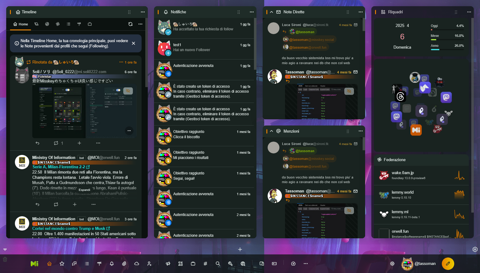
Task: Open the note composer with the pencil button
Action: point(448,264)
